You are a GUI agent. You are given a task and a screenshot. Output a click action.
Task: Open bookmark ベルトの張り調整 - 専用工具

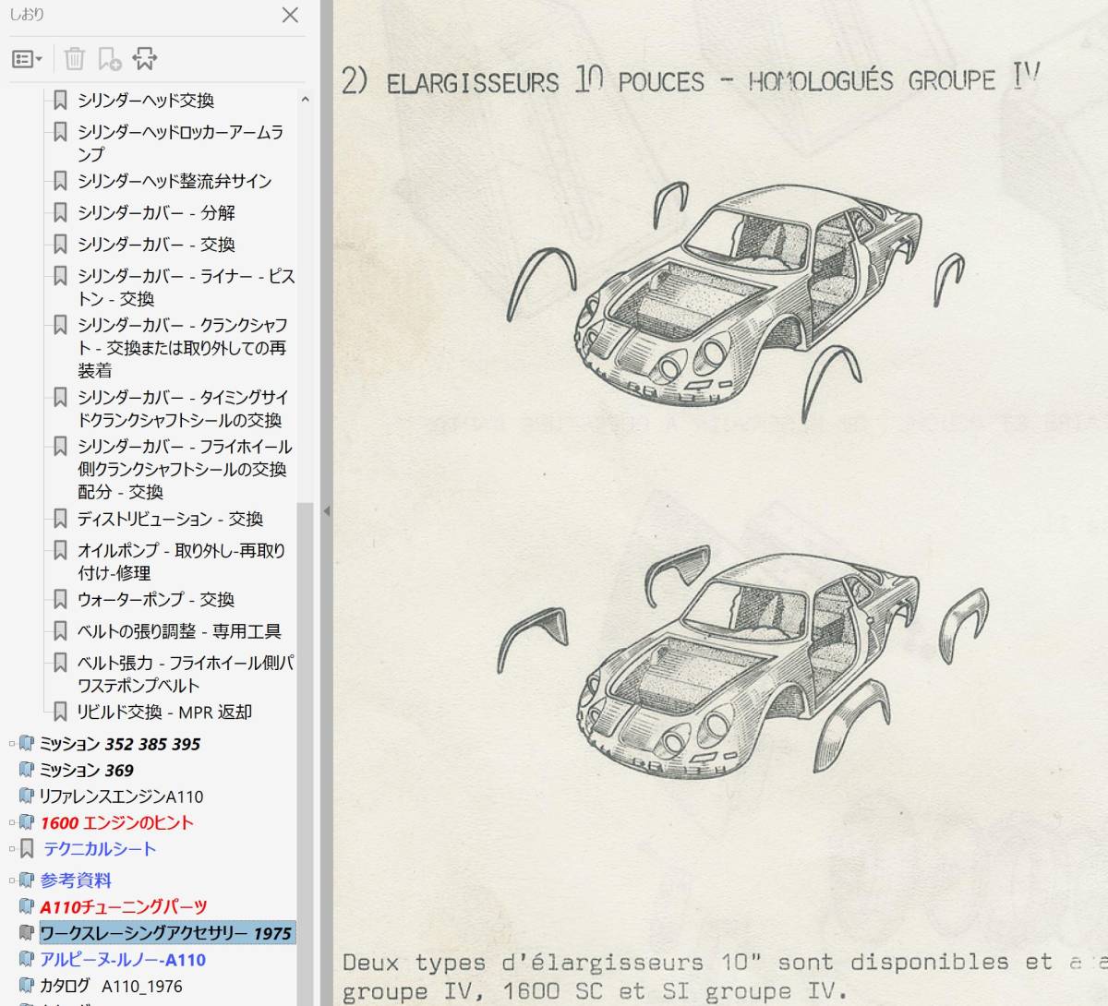coord(179,631)
